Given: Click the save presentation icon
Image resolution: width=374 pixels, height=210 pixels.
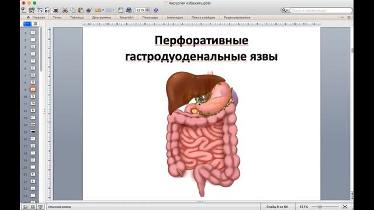Looking at the screenshot, I should 47,10.
